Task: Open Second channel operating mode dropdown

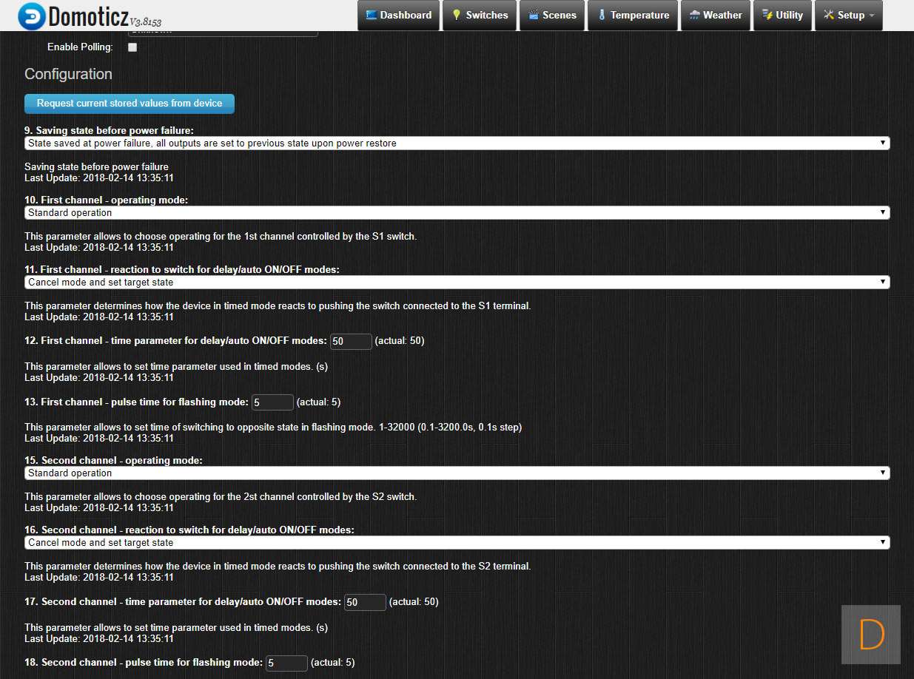Action: [457, 473]
